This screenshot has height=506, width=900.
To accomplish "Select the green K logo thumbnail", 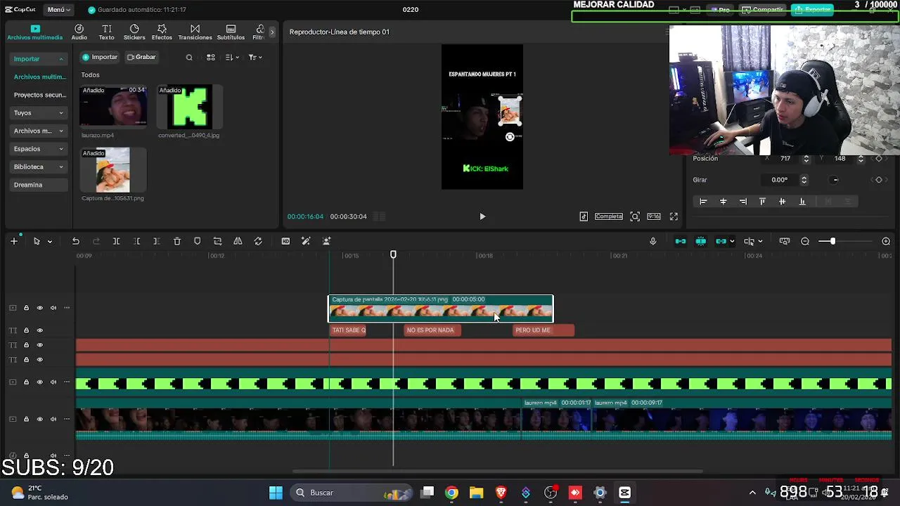I will coord(189,105).
